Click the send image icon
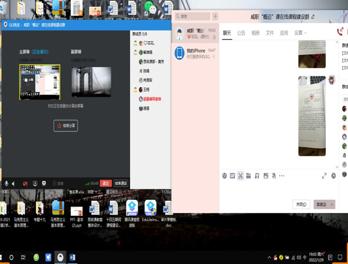Screen dimensions: 348x264 (266, 175)
